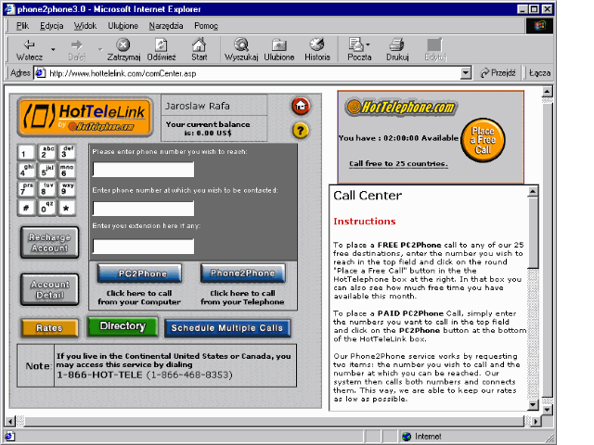Open the Narzędzia menu
Screen dimensions: 594x445
pos(166,26)
